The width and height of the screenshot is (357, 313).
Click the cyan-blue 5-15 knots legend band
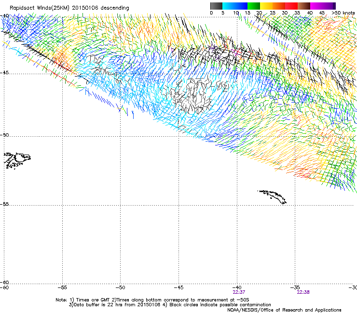click(235, 6)
